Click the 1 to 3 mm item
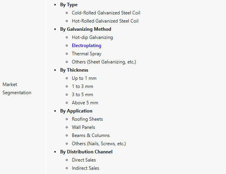This screenshot has height=174, width=226. tap(82, 86)
